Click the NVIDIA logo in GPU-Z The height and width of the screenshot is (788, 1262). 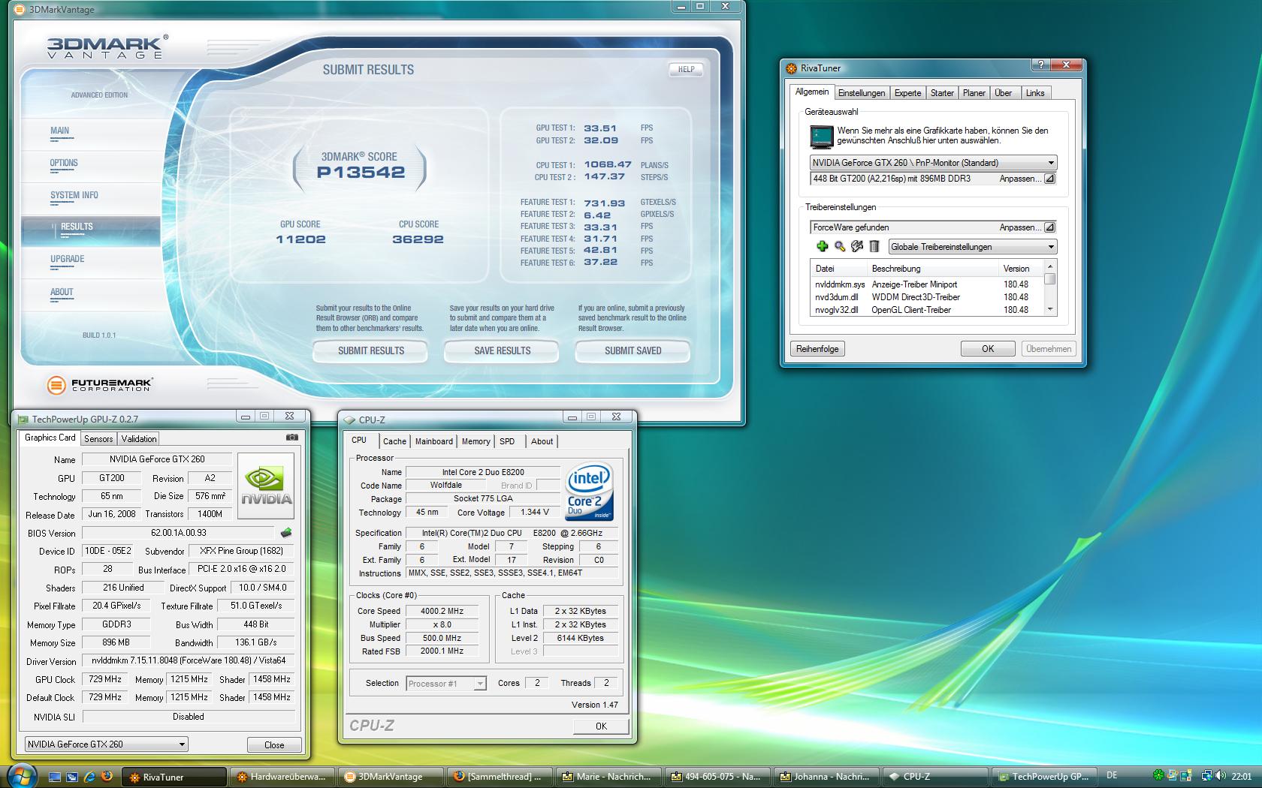(266, 486)
